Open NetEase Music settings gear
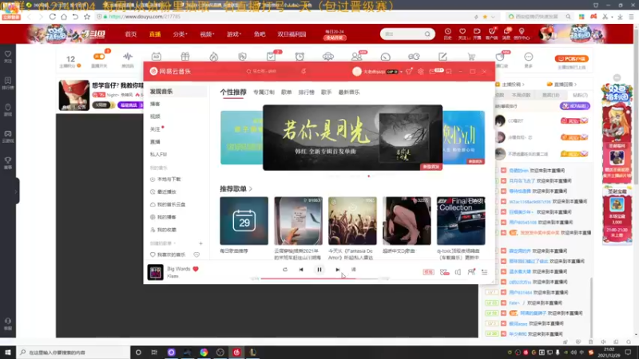This screenshot has width=639, height=359. [421, 71]
